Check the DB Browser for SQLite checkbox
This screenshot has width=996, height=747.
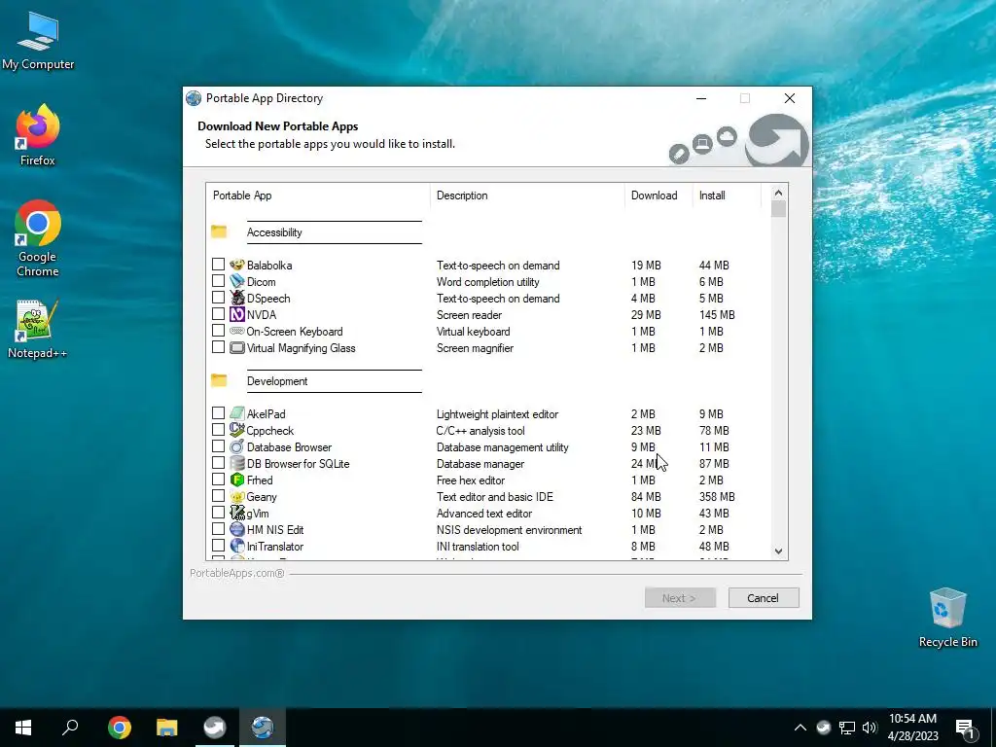[218, 462]
